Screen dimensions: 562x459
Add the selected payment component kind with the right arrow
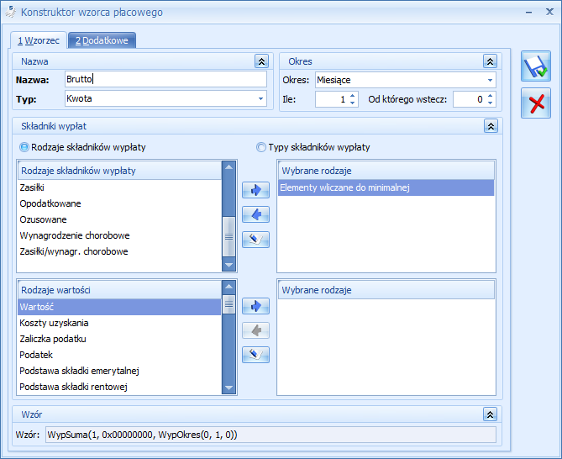pos(255,190)
